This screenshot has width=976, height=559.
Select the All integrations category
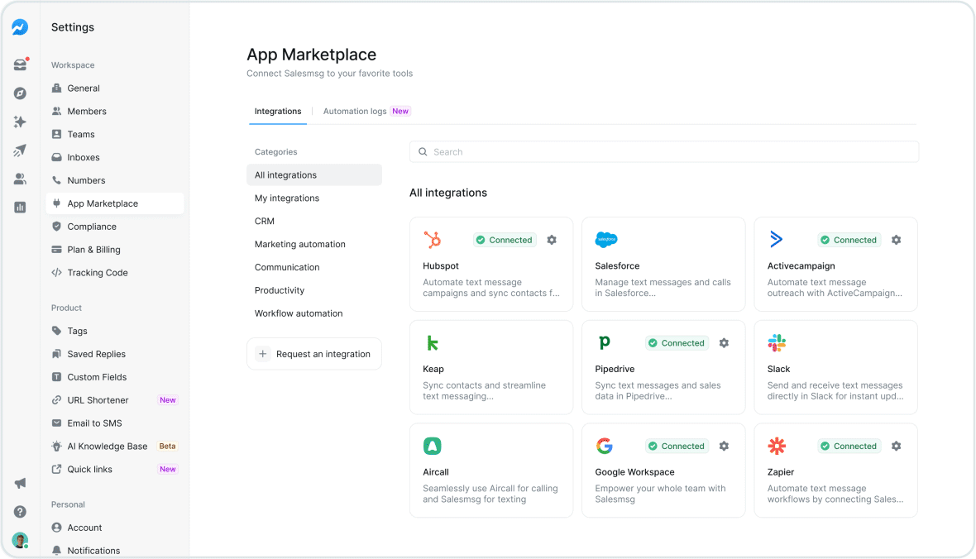coord(314,175)
